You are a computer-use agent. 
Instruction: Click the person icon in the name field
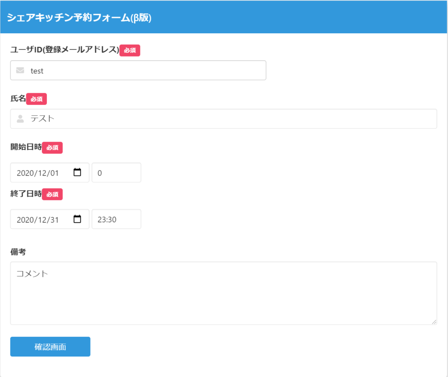[x=20, y=119]
